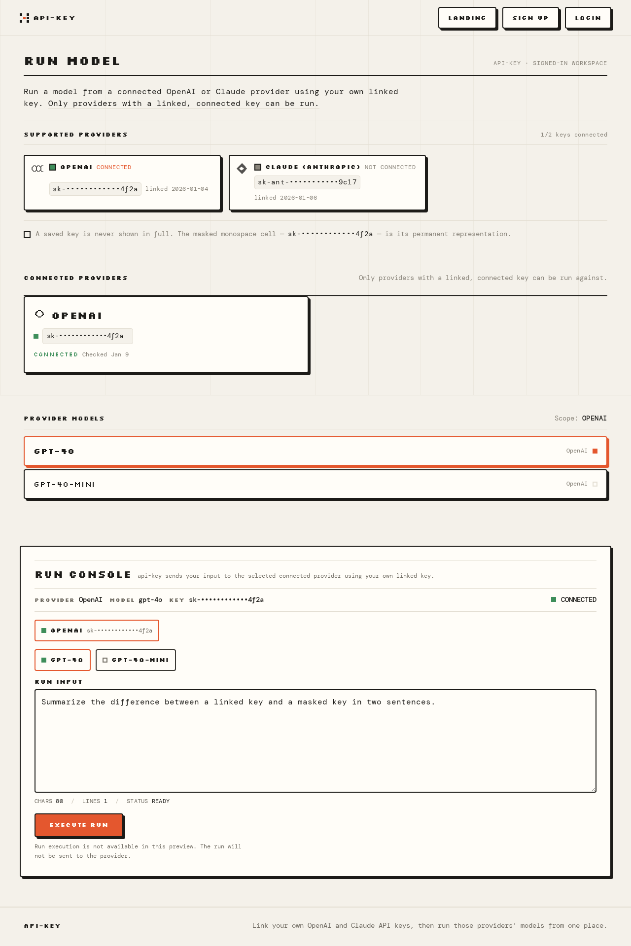Click the masked key cell in connected providers card
Image resolution: width=631 pixels, height=946 pixels.
(87, 336)
